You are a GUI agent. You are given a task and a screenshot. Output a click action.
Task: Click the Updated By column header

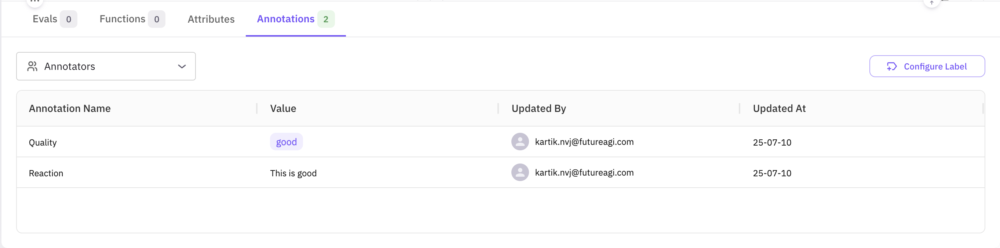point(539,109)
